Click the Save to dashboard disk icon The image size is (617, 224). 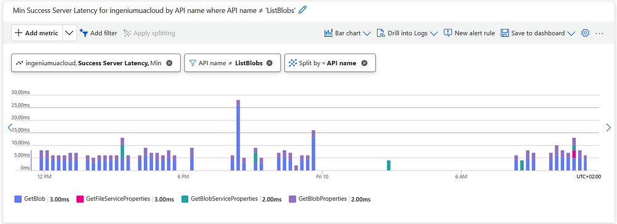click(x=505, y=33)
